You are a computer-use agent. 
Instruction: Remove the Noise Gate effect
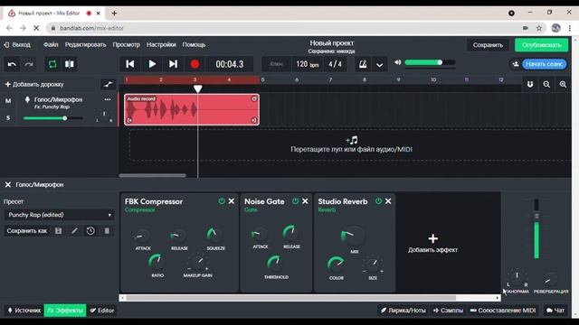[305, 201]
